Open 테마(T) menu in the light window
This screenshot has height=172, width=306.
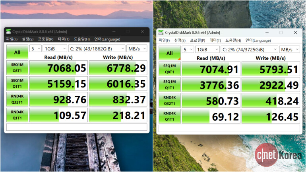[215, 41]
